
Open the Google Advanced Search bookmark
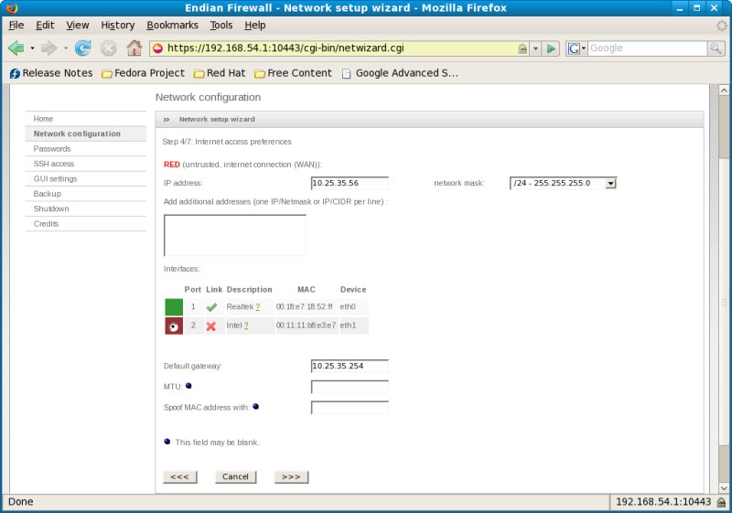400,73
